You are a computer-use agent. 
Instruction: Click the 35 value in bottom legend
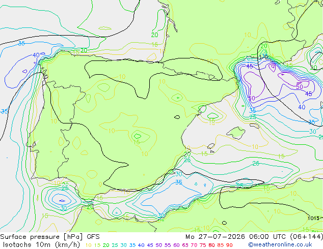[x=132, y=245]
